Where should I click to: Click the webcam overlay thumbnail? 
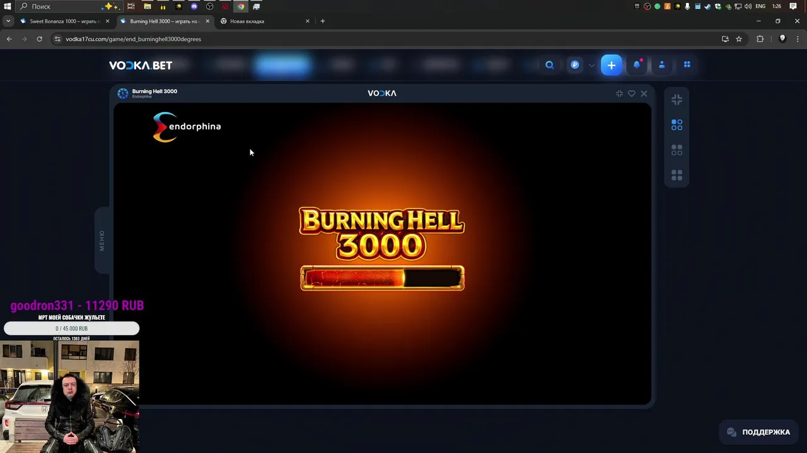click(69, 397)
